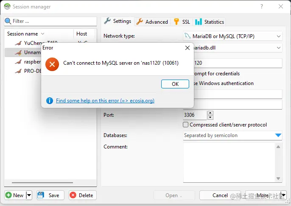The height and width of the screenshot is (206, 291).
Task: Click the password field above the Port row
Action: click(x=238, y=104)
